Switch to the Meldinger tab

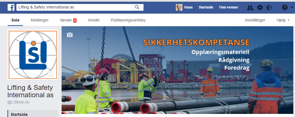(40, 20)
